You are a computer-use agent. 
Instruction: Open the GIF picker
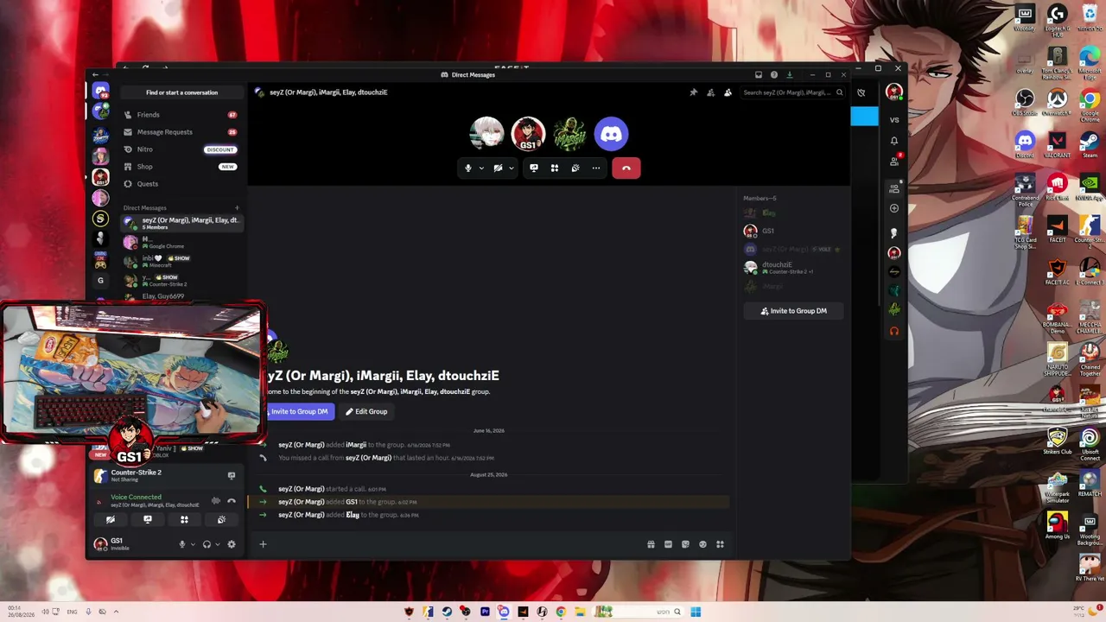[x=668, y=544]
